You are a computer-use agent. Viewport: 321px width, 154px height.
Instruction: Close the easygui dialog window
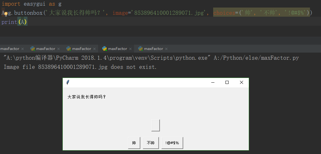(241, 82)
